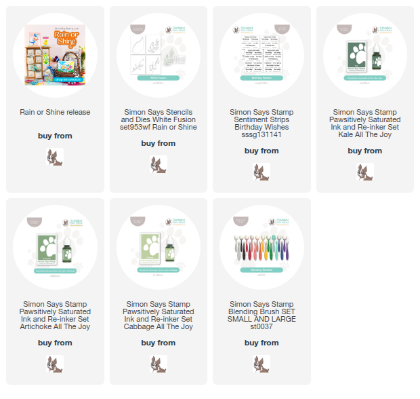420x399 pixels.
Task: Click the store icon under Cabbage ink set
Action: (x=159, y=364)
